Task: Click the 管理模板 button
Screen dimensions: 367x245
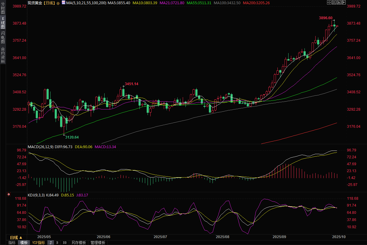Action: pyautogui.click(x=98, y=243)
